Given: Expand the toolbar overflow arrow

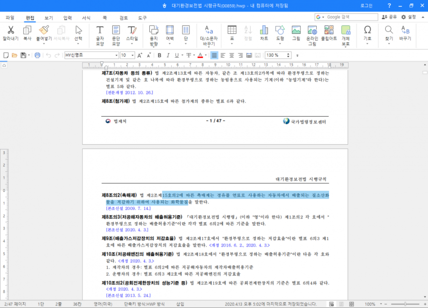Looking at the screenshot, I should pos(297,56).
